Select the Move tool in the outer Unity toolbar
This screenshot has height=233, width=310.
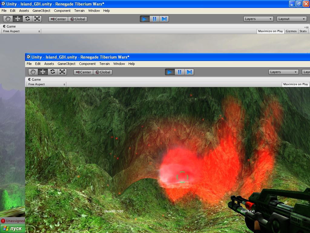pos(18,19)
